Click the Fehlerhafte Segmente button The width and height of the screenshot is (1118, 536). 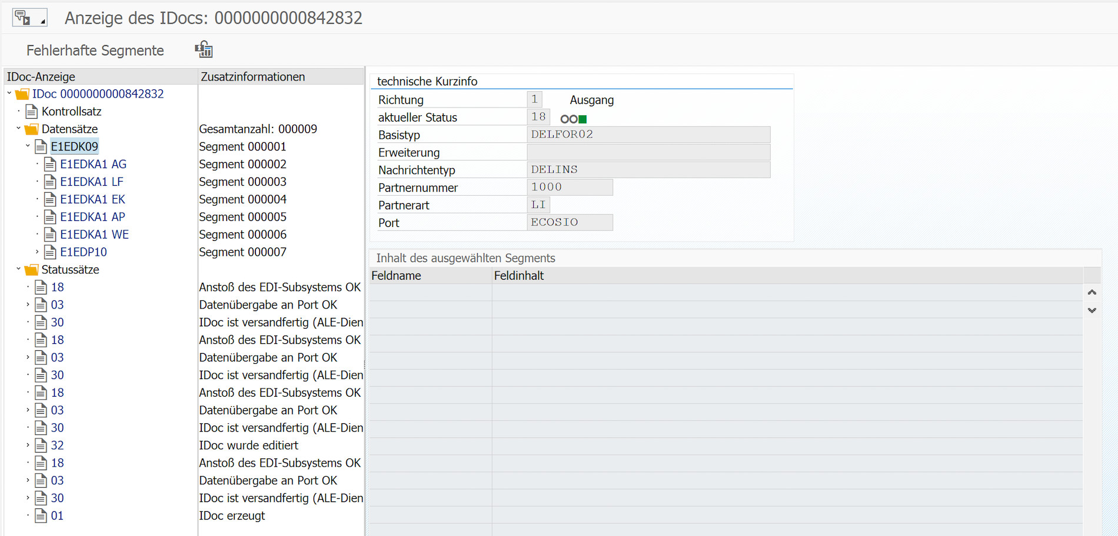pyautogui.click(x=95, y=51)
